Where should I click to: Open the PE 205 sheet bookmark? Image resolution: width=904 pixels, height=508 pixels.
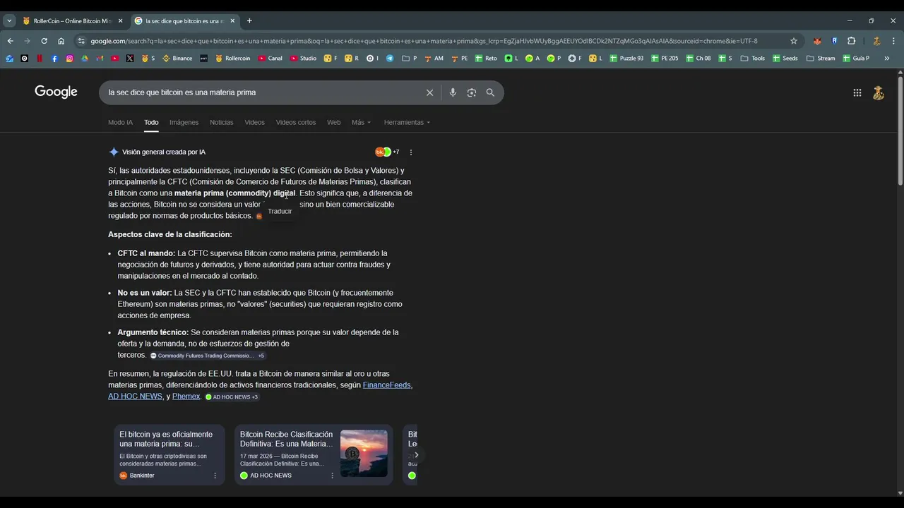665,59
